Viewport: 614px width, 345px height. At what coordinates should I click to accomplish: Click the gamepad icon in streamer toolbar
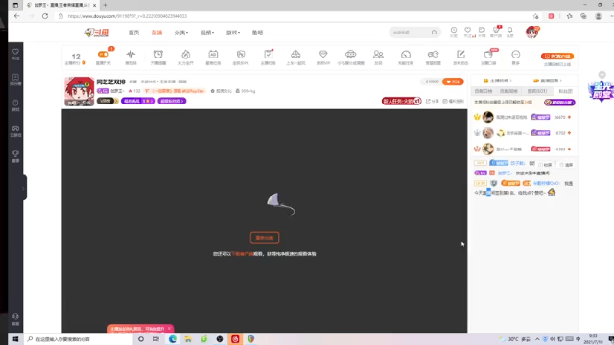pos(433,54)
